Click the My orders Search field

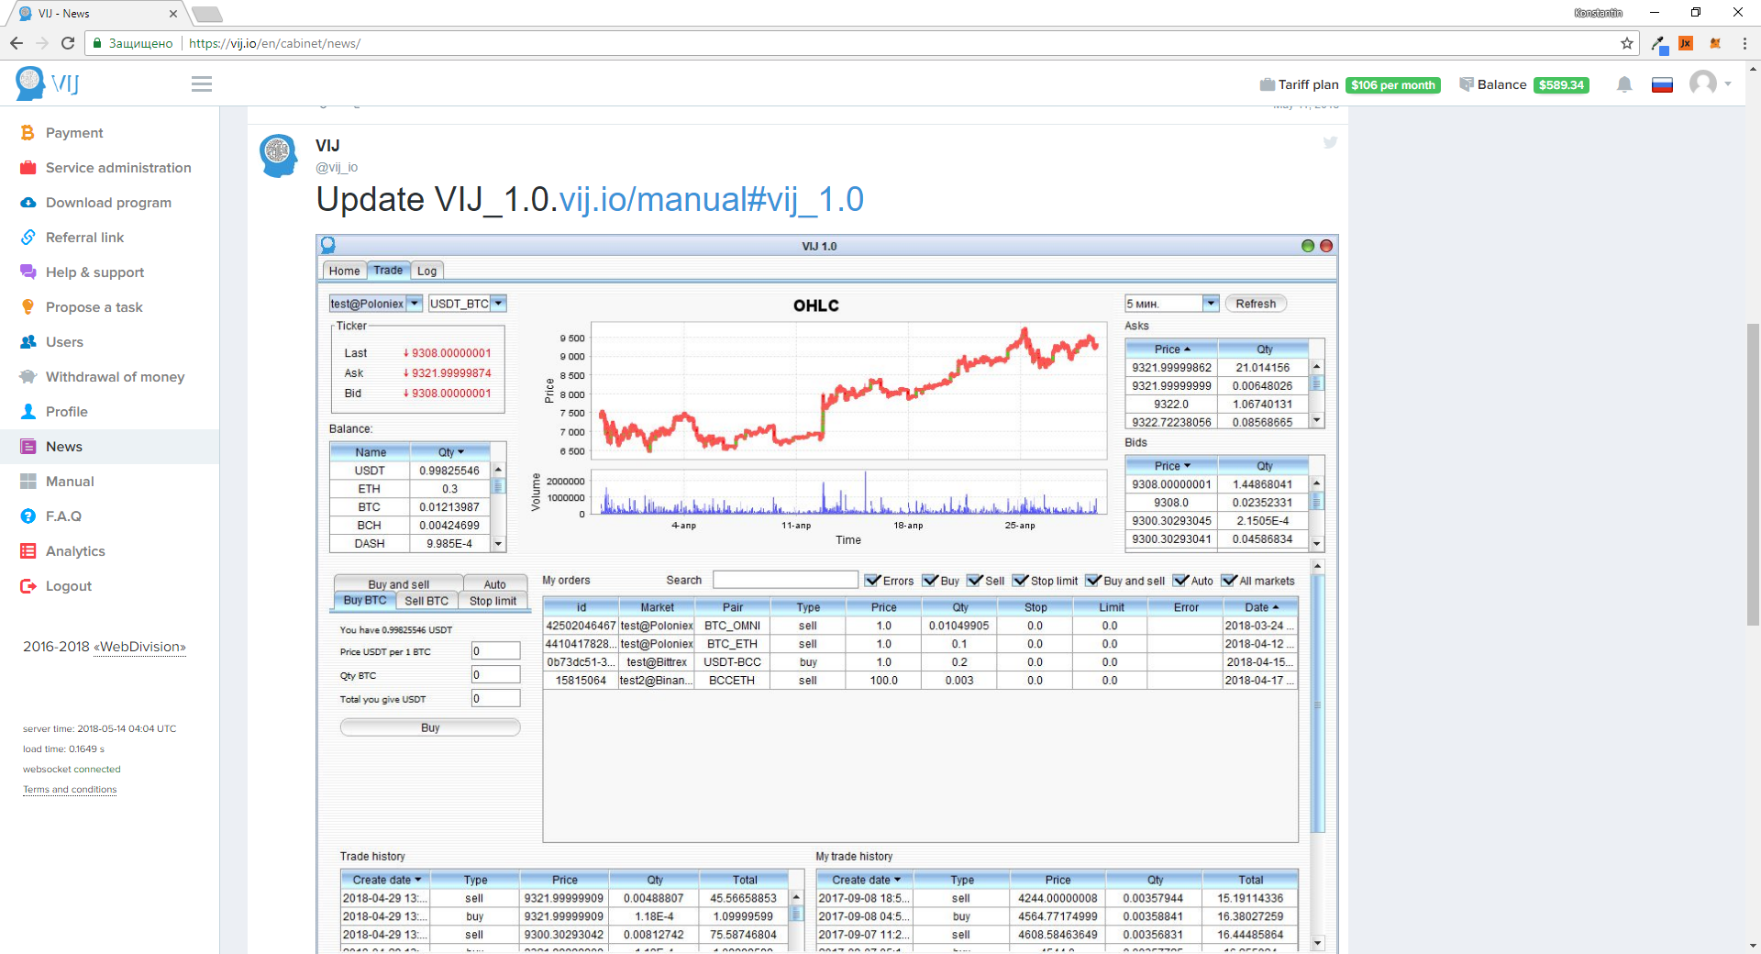pyautogui.click(x=785, y=580)
